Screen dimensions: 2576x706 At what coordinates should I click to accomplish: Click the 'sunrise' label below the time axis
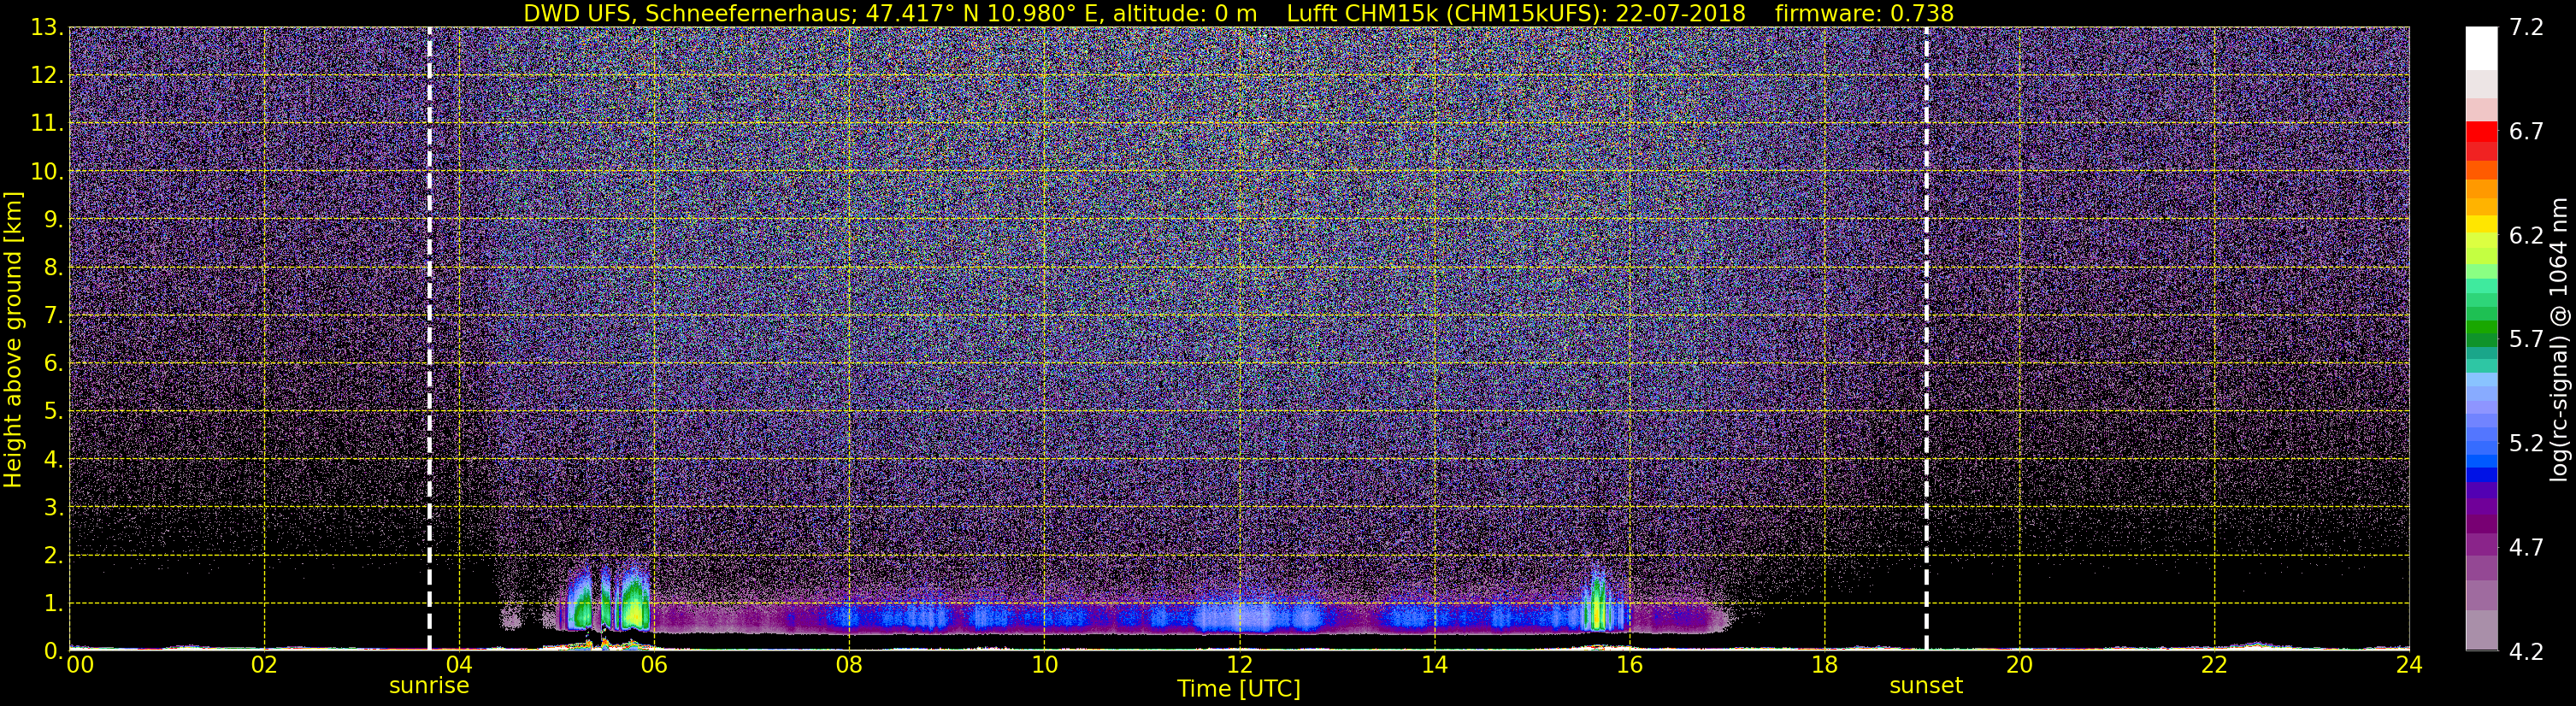pyautogui.click(x=429, y=686)
